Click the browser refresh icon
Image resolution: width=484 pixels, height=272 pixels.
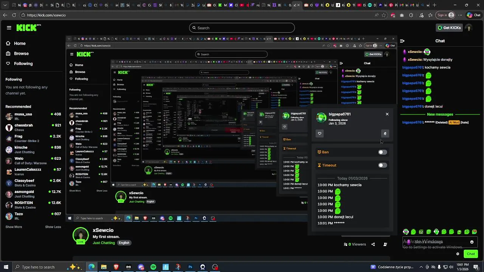14,15
